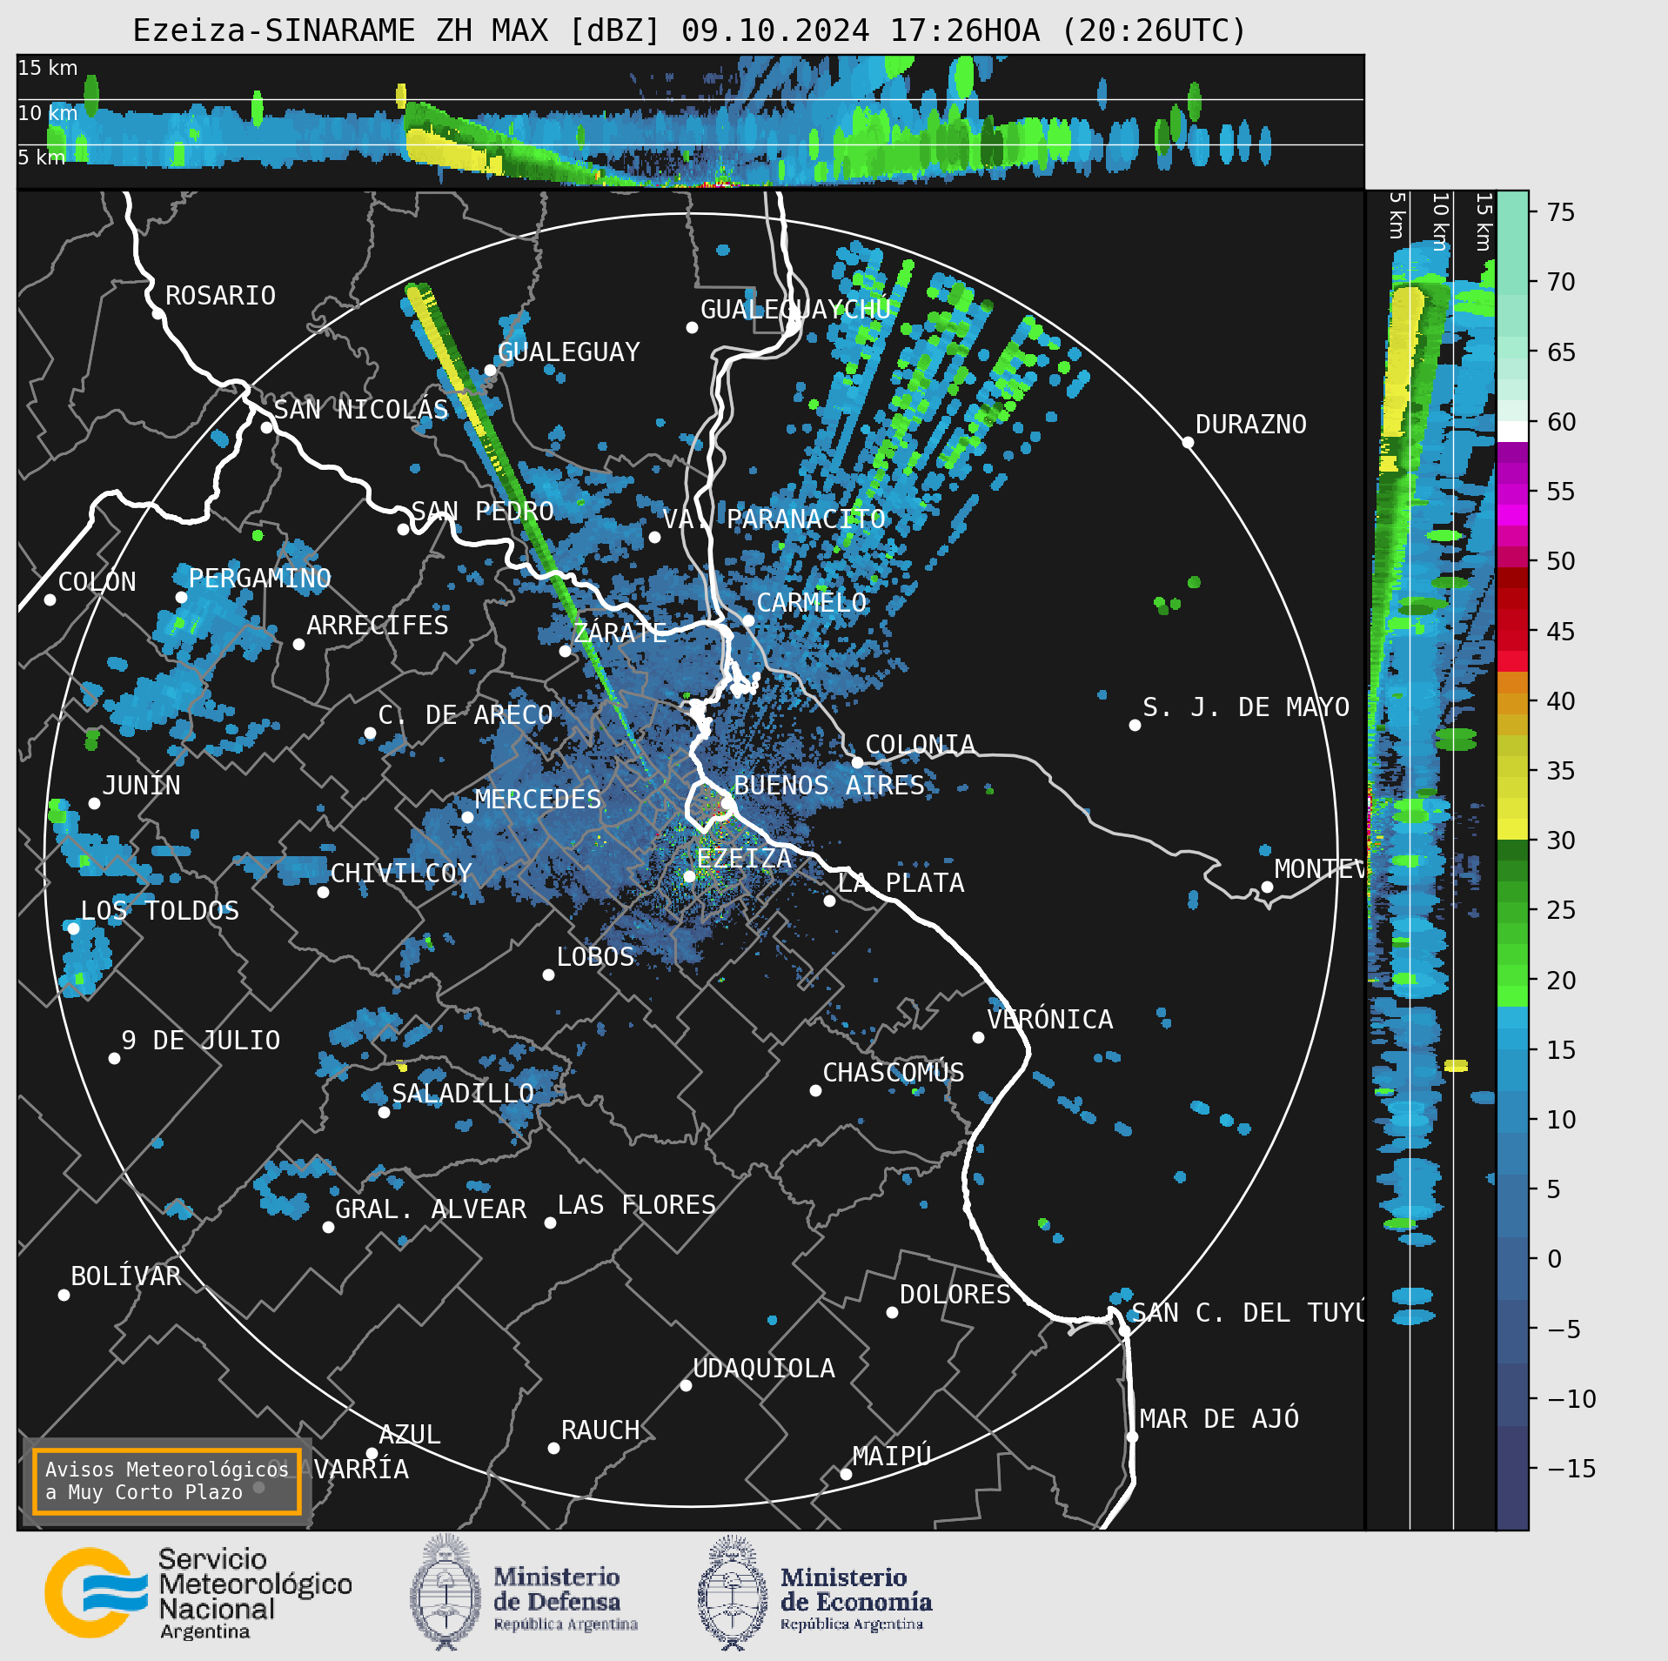Click the UDAQUIOLA label
The width and height of the screenshot is (1668, 1661).
pos(764,1369)
